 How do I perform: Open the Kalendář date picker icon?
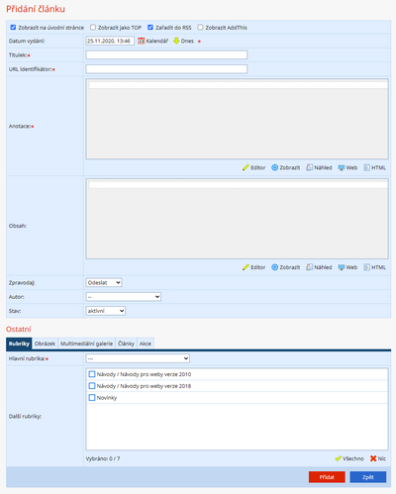coord(142,41)
